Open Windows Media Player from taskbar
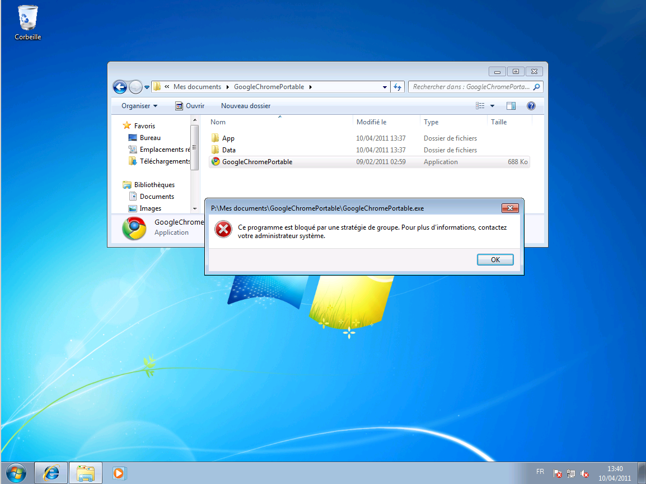The height and width of the screenshot is (484, 646). click(x=119, y=473)
